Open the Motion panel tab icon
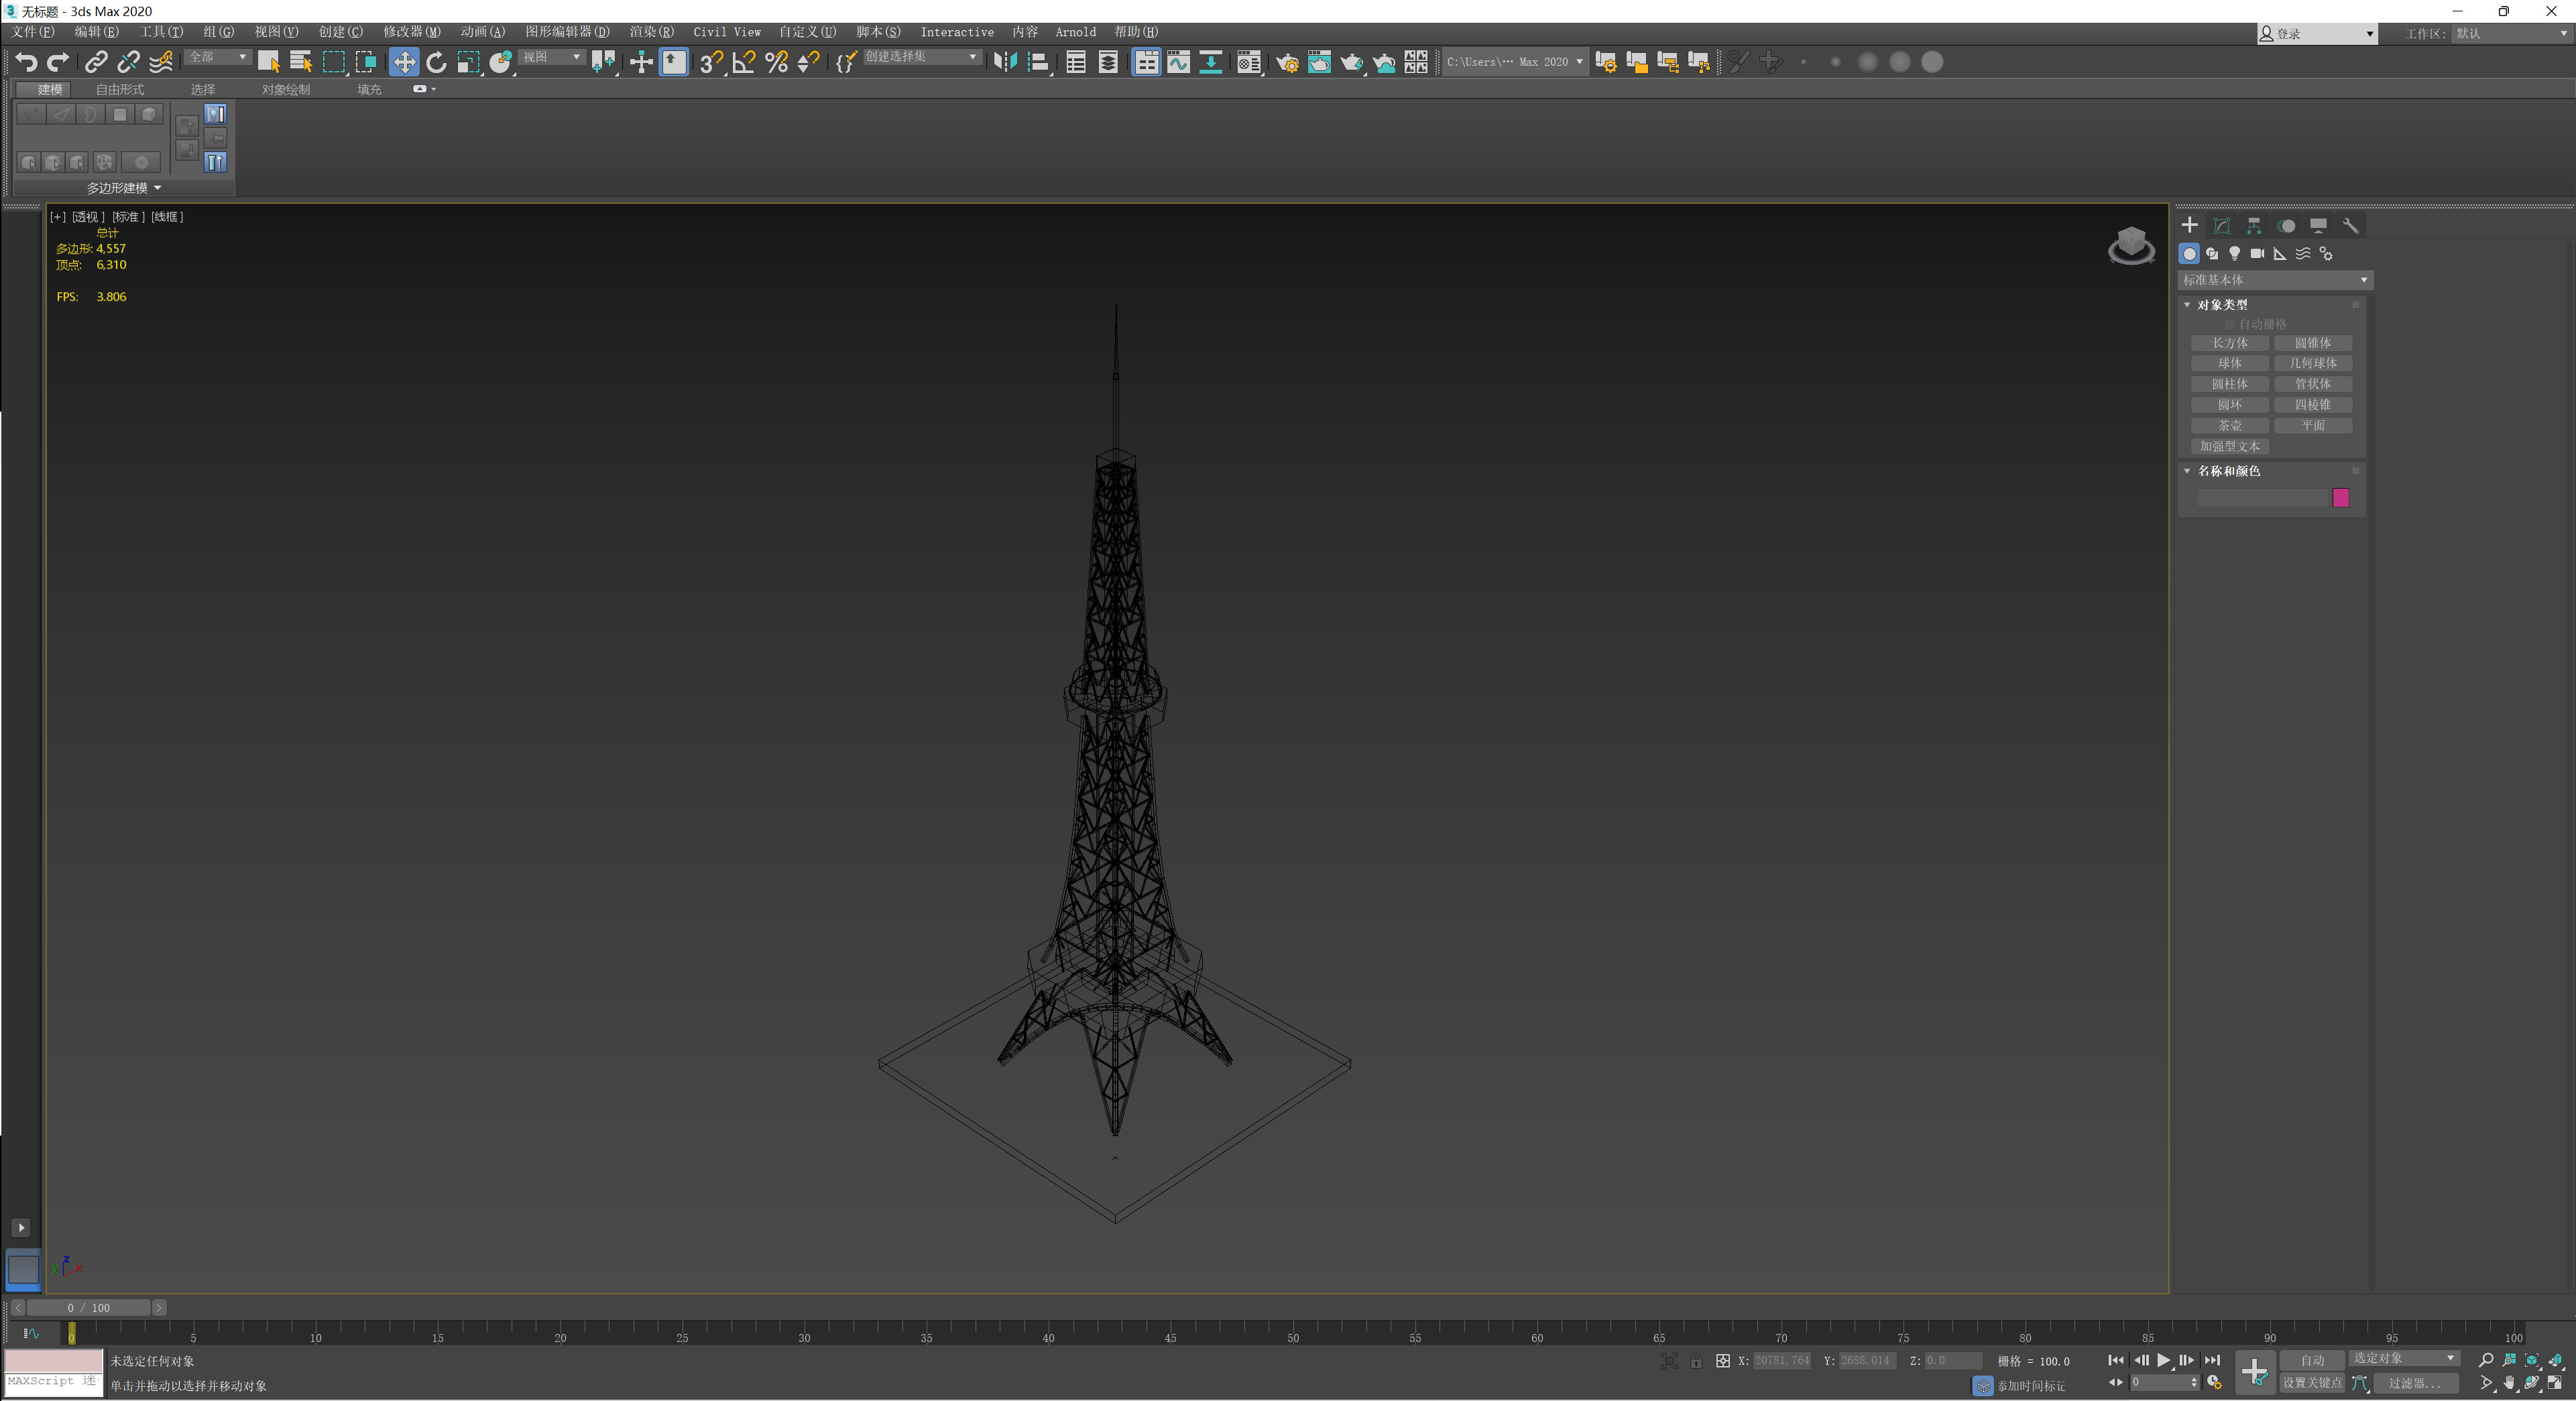 (x=2286, y=226)
